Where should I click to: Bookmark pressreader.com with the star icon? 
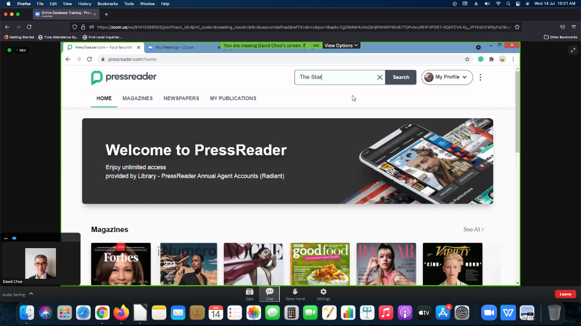click(467, 59)
